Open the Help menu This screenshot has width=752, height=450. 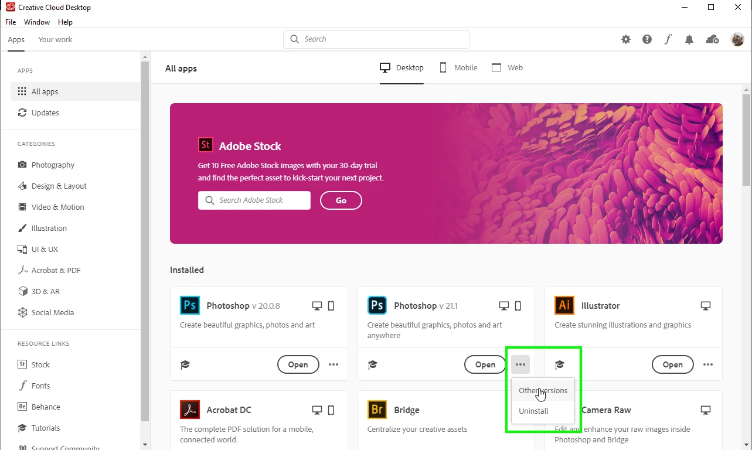pyautogui.click(x=65, y=22)
